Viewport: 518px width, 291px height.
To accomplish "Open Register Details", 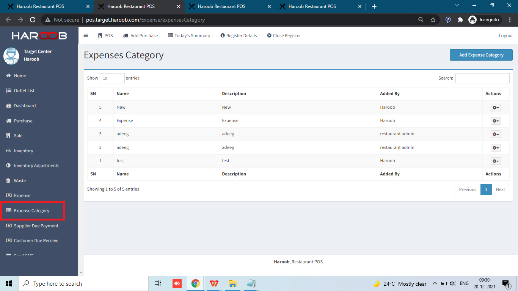I will pos(239,36).
